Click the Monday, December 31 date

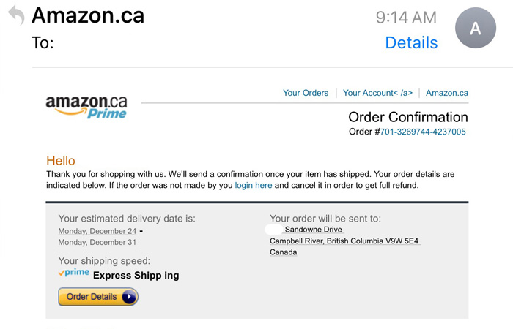tap(97, 242)
